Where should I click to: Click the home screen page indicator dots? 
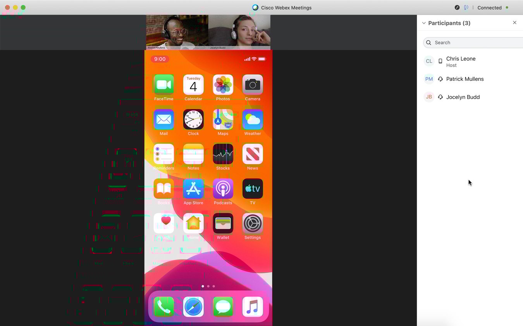[x=208, y=286]
